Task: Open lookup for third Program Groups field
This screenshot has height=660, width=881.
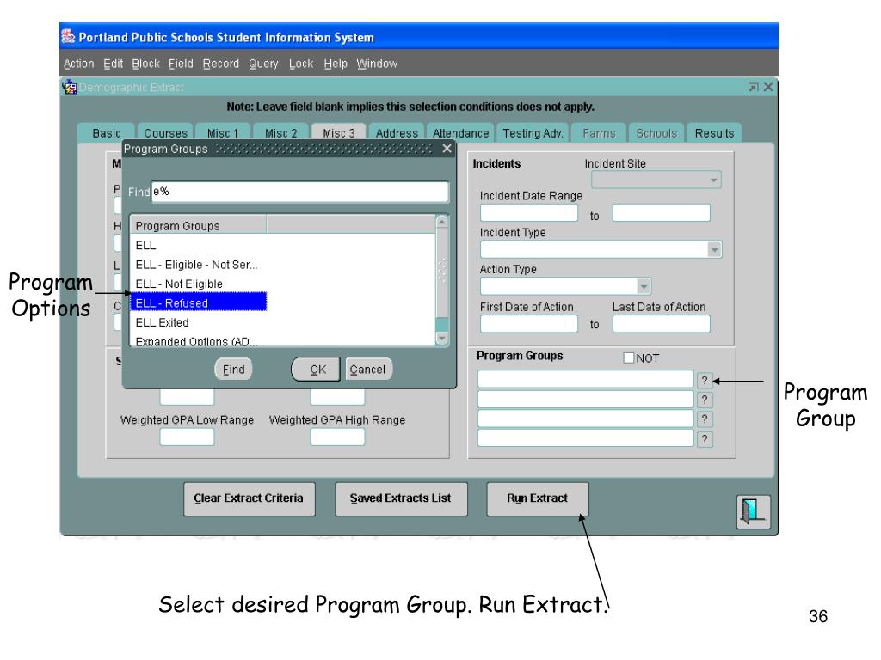Action: pyautogui.click(x=705, y=419)
